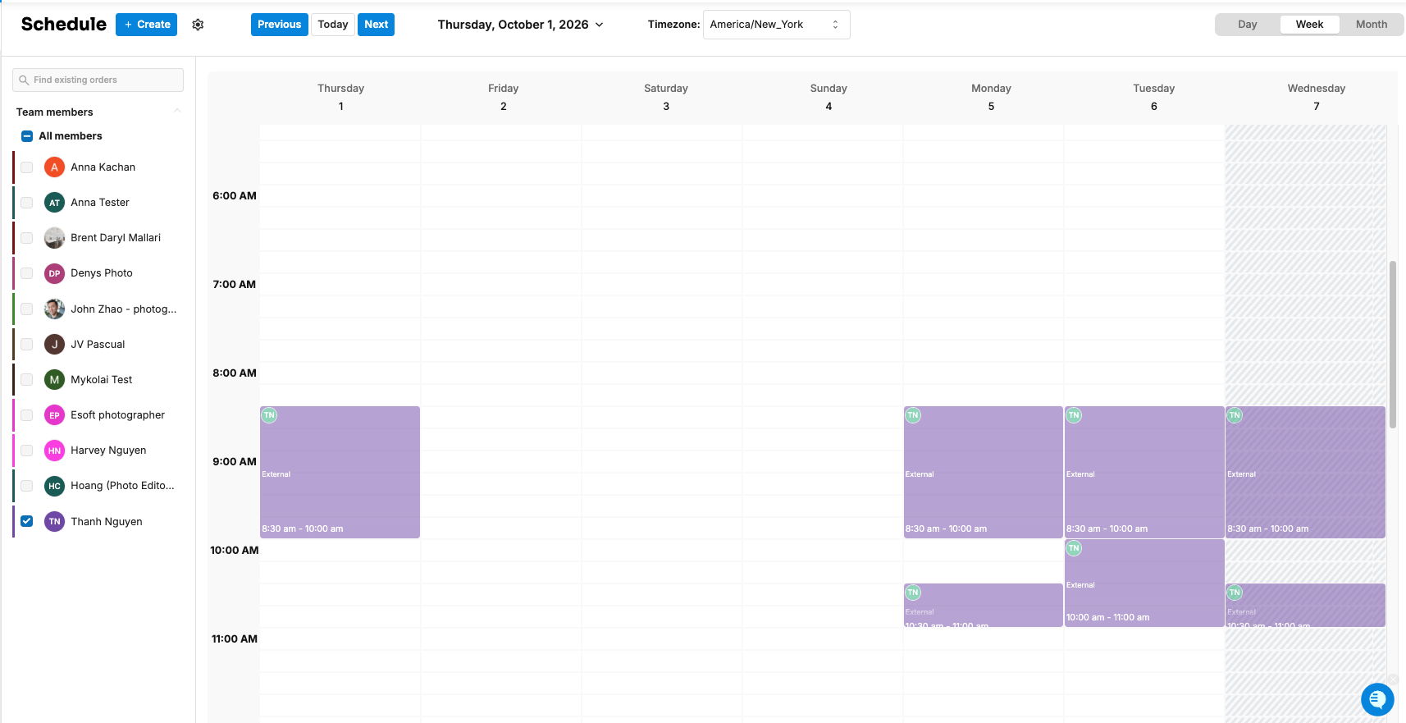Image resolution: width=1406 pixels, height=723 pixels.
Task: Switch to Month view tab
Action: [1372, 25]
